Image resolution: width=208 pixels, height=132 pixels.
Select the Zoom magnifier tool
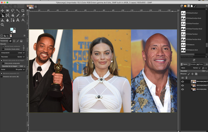point(2,25)
